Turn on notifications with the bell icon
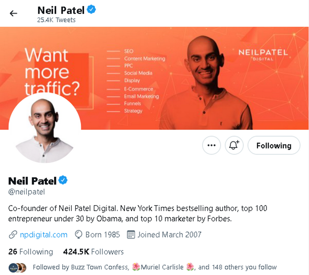This screenshot has width=309, height=275. pos(234,145)
